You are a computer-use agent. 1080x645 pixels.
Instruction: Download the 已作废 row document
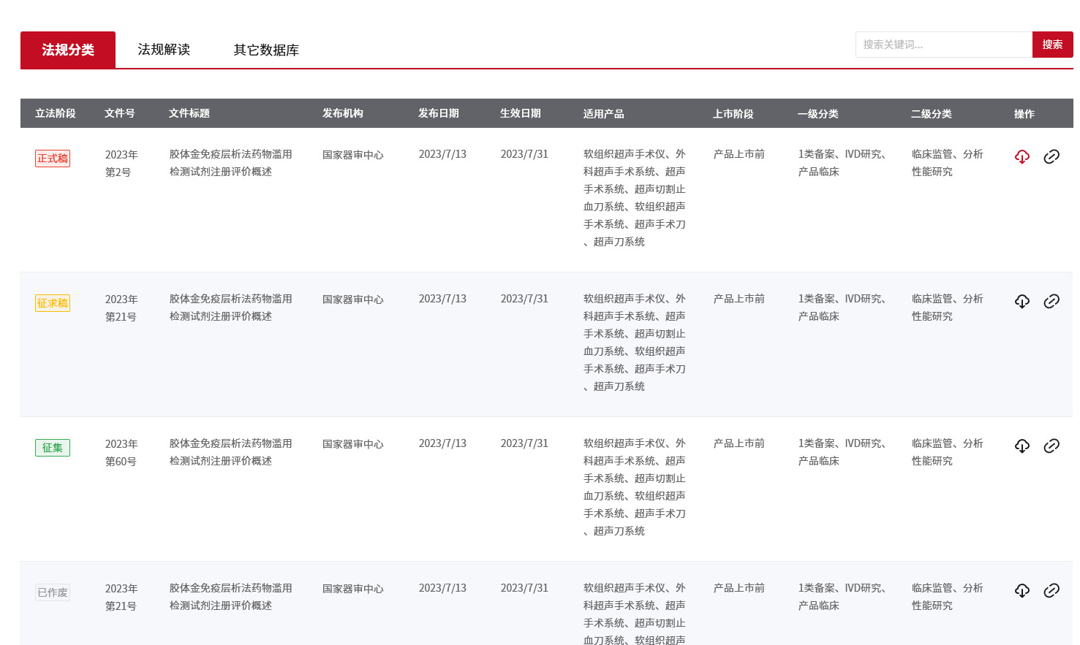pos(1022,590)
